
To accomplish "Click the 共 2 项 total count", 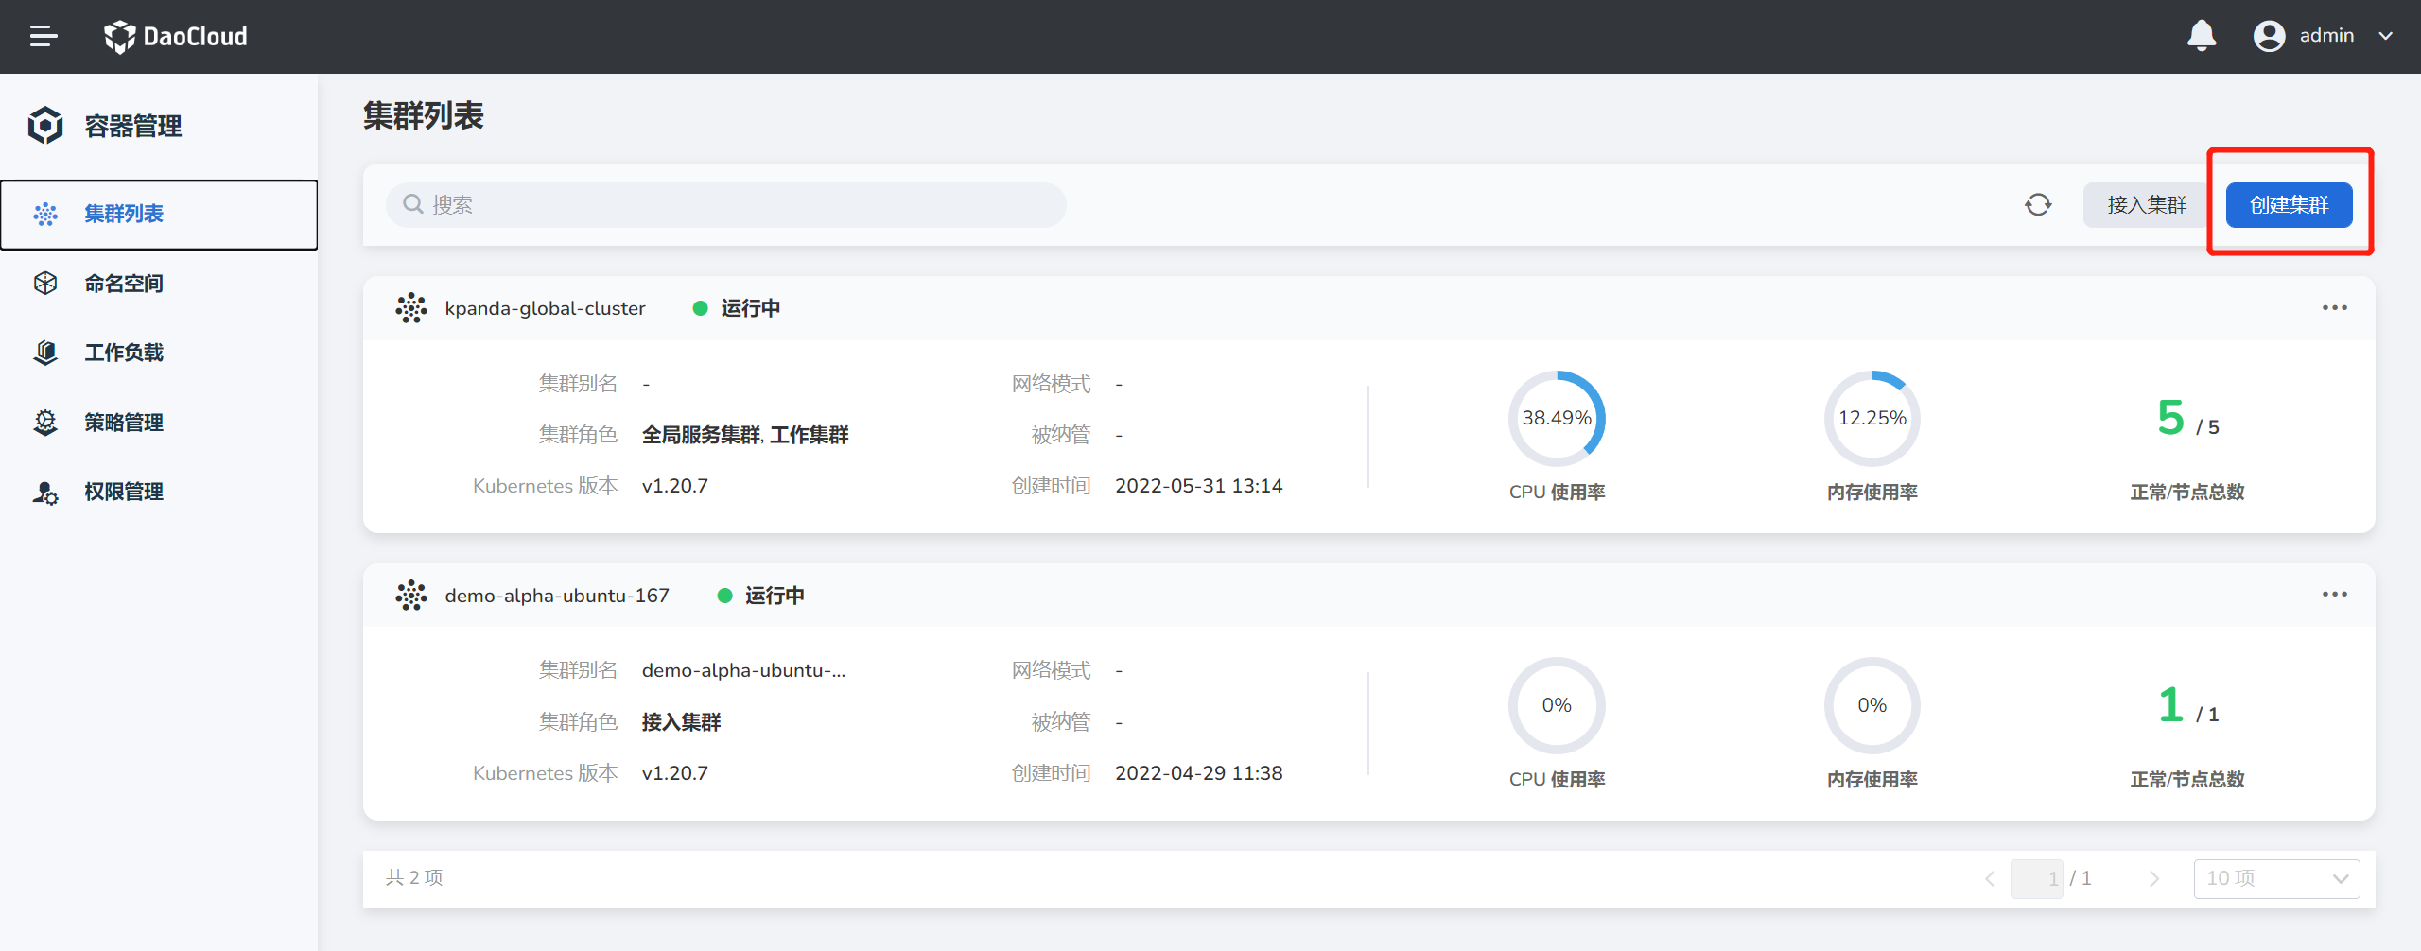I will pyautogui.click(x=414, y=878).
